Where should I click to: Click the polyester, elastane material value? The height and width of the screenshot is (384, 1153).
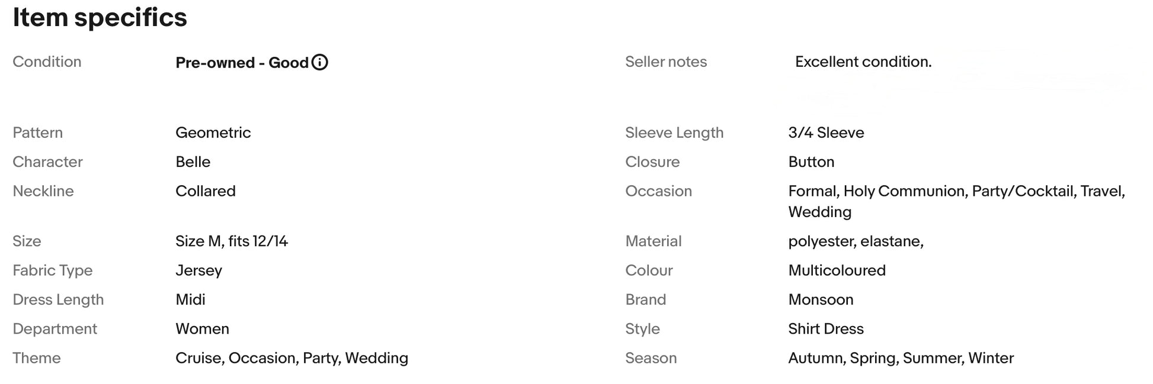(856, 241)
